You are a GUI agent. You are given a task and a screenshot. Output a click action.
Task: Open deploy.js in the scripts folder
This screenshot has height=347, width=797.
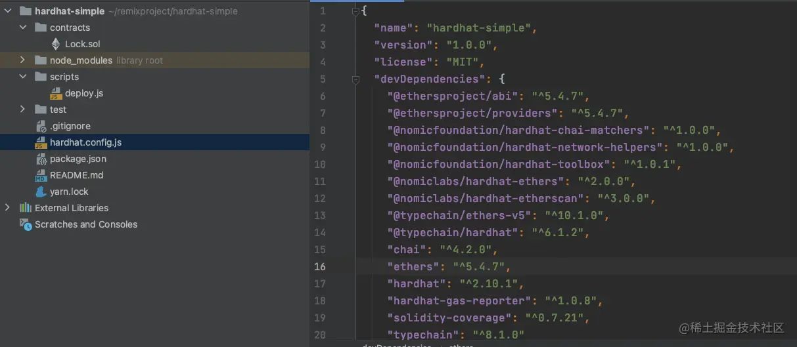(x=84, y=93)
